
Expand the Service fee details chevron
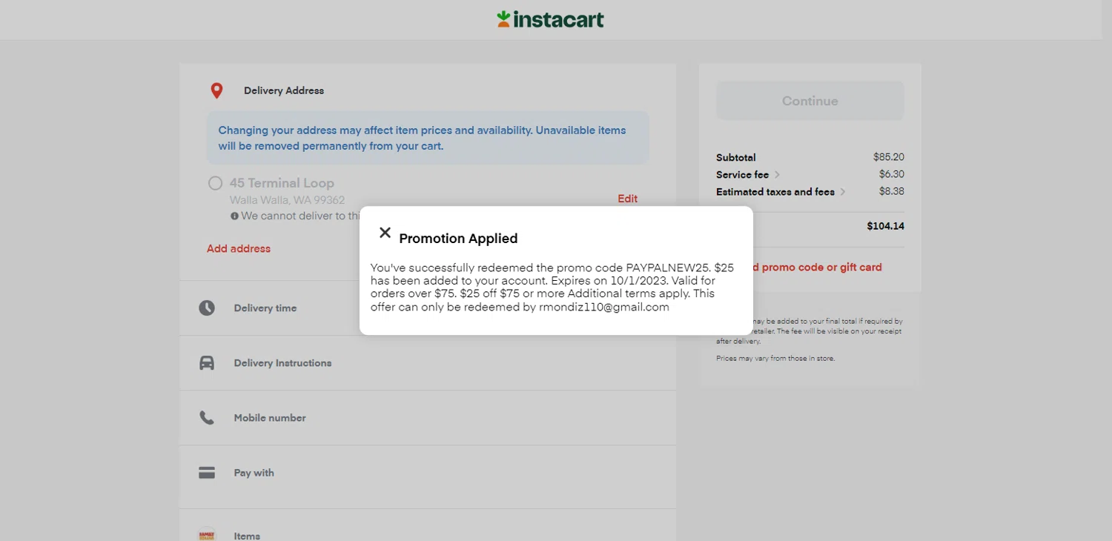tap(777, 175)
